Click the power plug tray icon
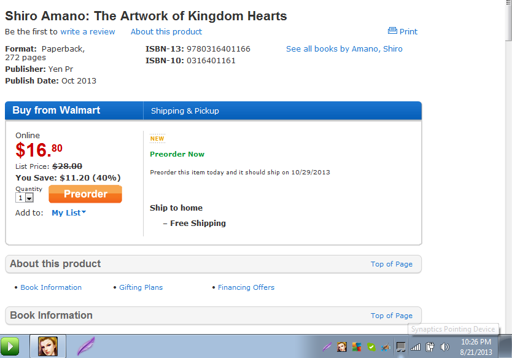The width and height of the screenshot is (512, 358). [x=430, y=347]
